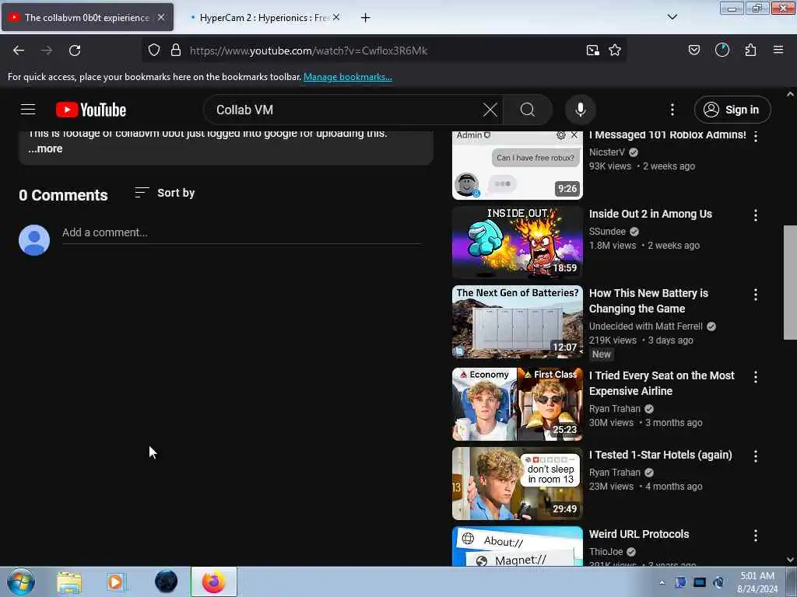The image size is (797, 597).
Task: Open the Pocket save icon
Action: pos(694,51)
